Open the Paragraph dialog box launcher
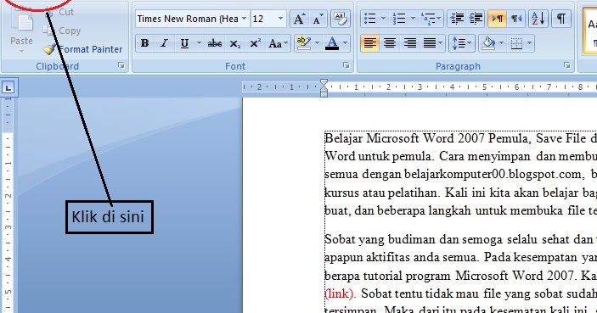 567,65
